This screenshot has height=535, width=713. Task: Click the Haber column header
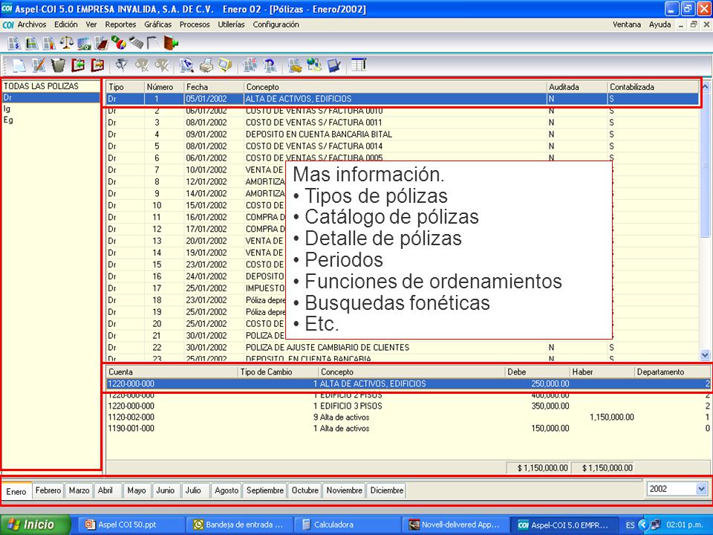(x=602, y=372)
